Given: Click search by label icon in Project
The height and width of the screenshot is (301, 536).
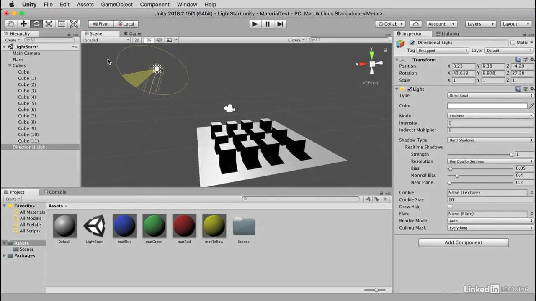Looking at the screenshot, I should coord(376,199).
